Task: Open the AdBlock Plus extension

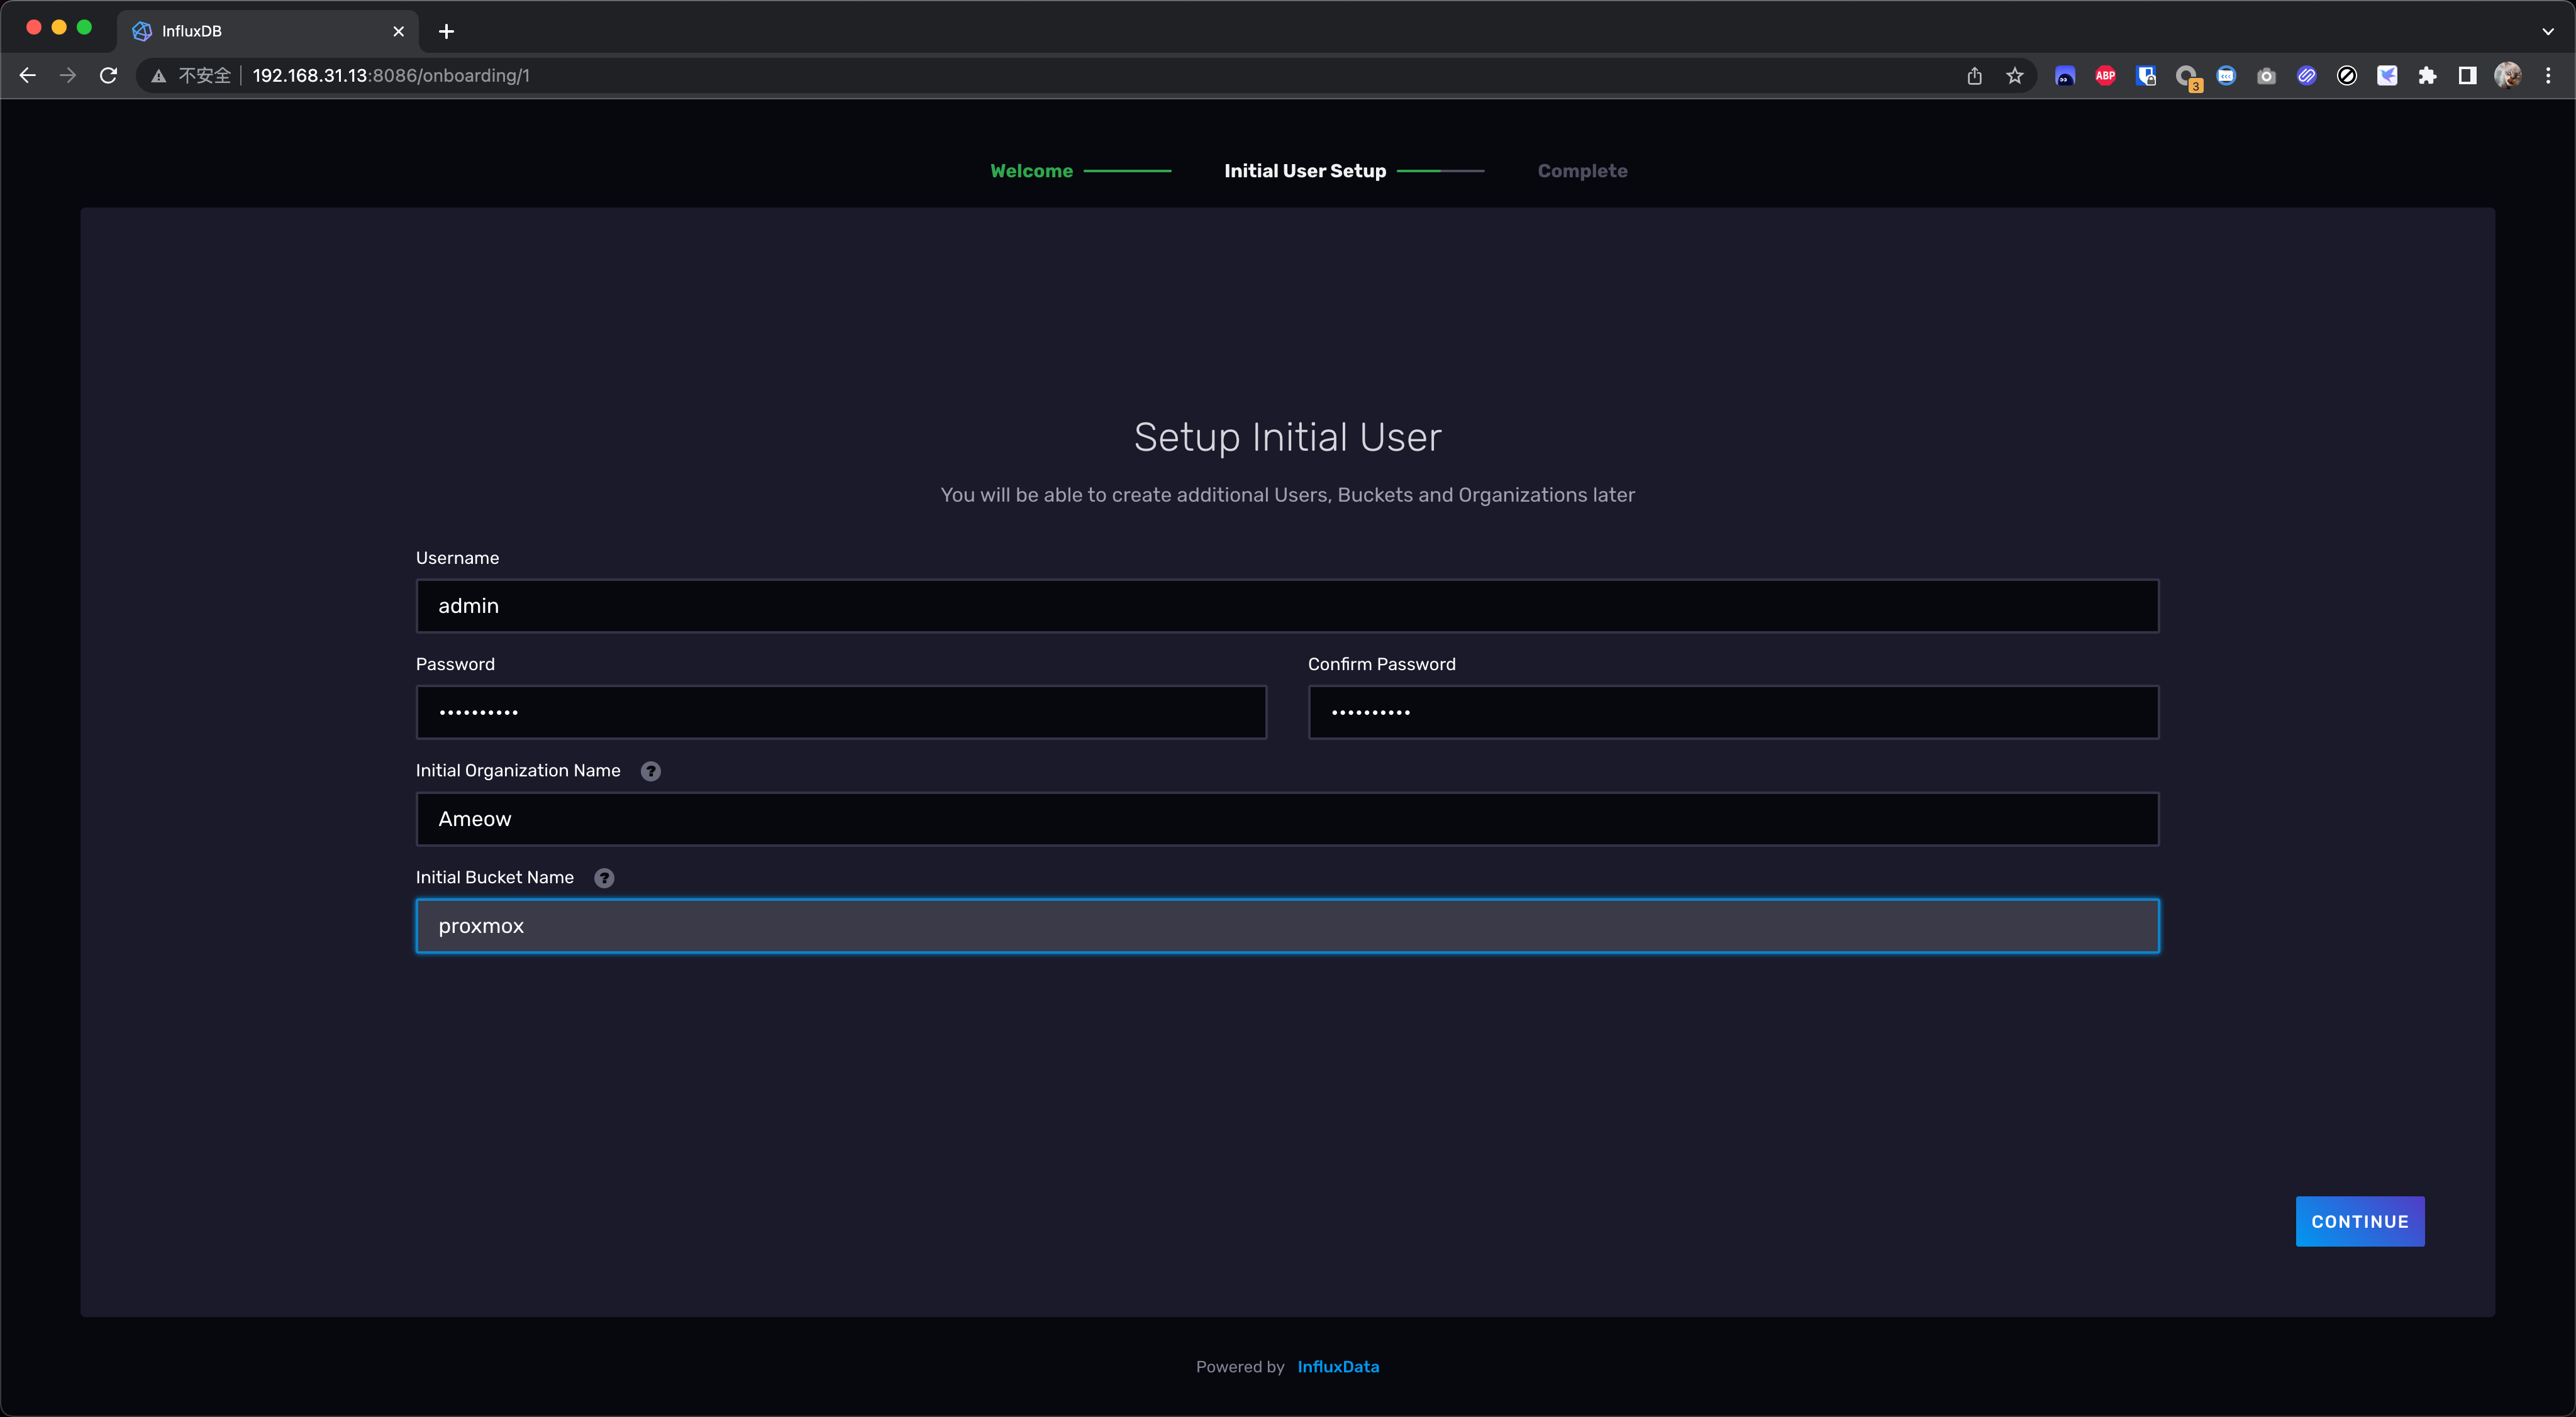Action: click(2105, 75)
